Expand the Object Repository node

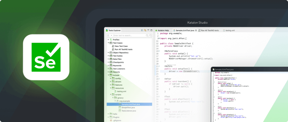click(108, 53)
